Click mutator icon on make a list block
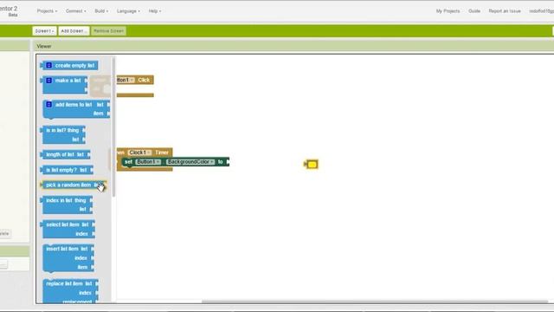The height and width of the screenshot is (312, 554). point(48,81)
